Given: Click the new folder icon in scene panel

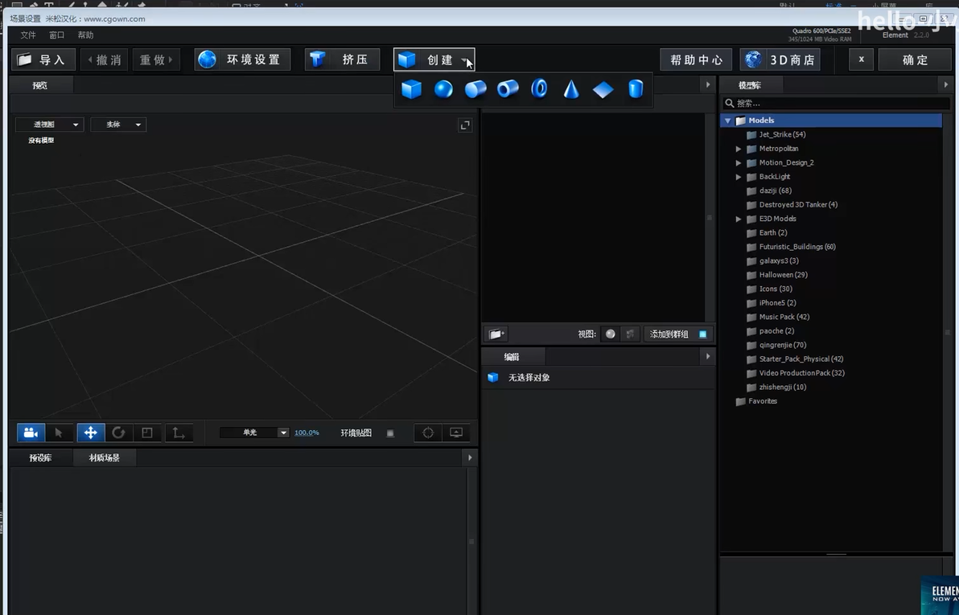Looking at the screenshot, I should 496,334.
